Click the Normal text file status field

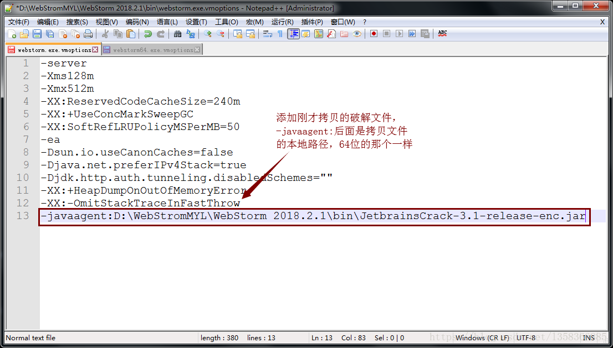tap(30, 338)
